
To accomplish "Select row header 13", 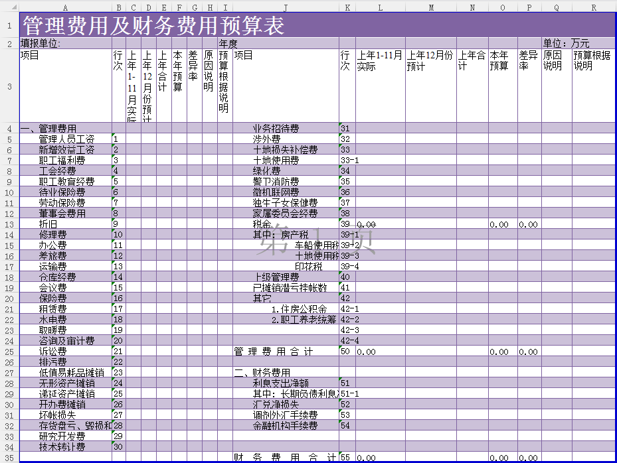I will click(9, 225).
